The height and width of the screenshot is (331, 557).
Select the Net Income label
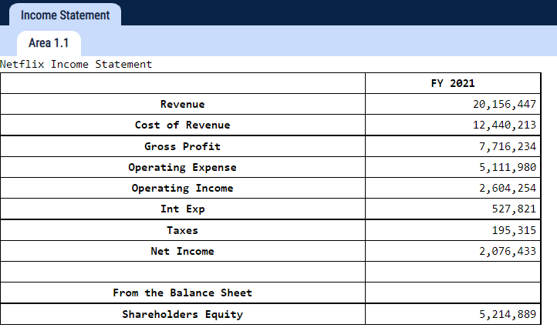183,251
